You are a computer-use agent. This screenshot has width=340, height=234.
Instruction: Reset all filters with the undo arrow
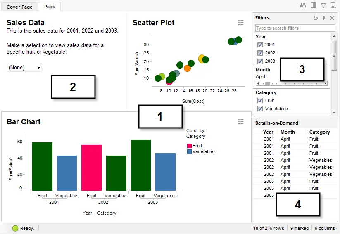[x=316, y=18]
